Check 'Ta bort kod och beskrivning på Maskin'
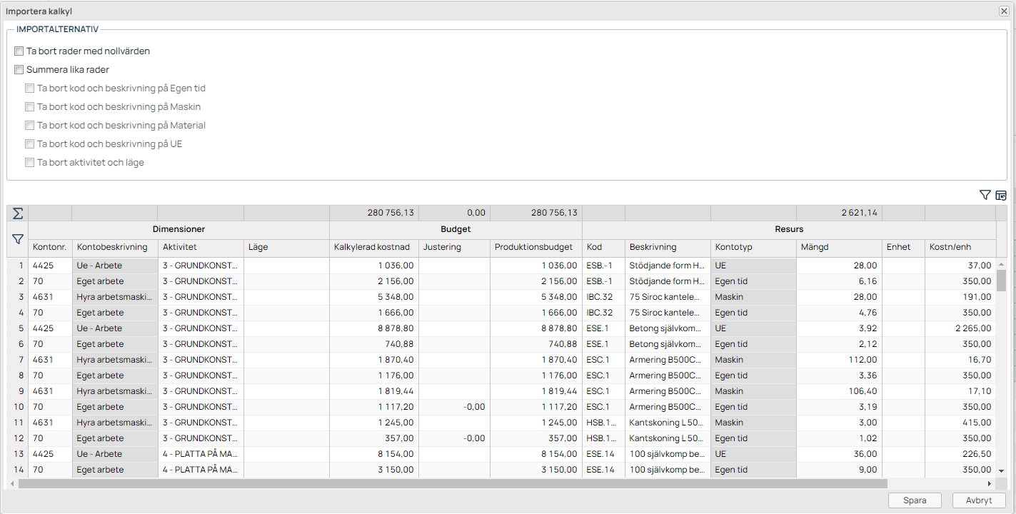The height and width of the screenshot is (514, 1016). (30, 107)
